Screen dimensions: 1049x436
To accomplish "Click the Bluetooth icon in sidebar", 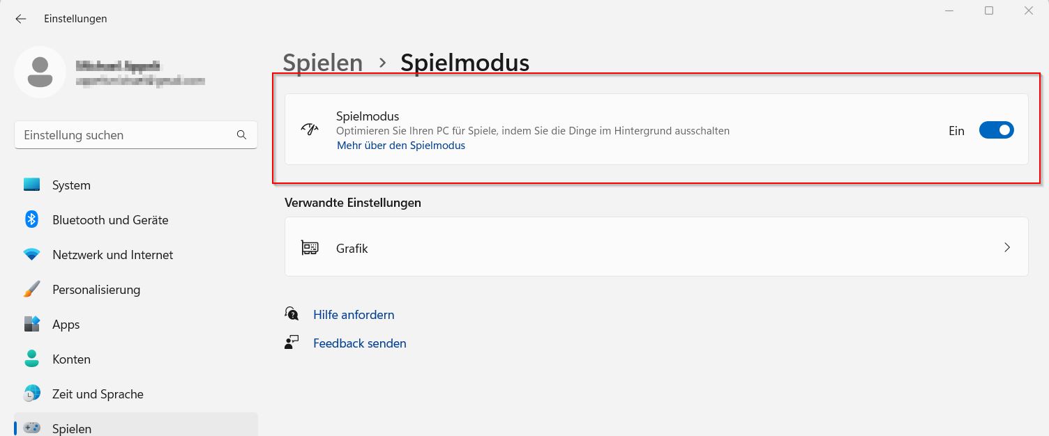I will 32,220.
